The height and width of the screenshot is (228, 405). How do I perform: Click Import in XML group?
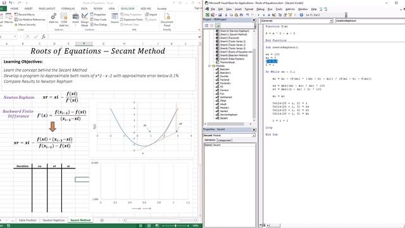click(x=151, y=15)
